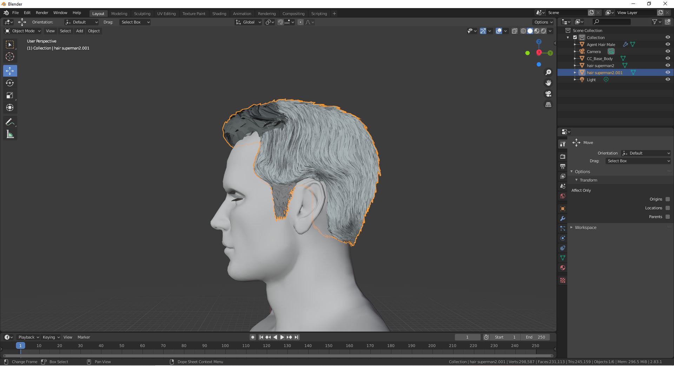
Task: Switch to the UV Editing workspace tab
Action: (x=166, y=14)
